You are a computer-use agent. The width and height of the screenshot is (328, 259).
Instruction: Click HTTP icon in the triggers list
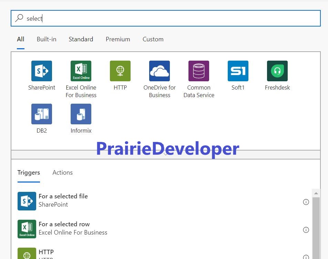pos(27,253)
